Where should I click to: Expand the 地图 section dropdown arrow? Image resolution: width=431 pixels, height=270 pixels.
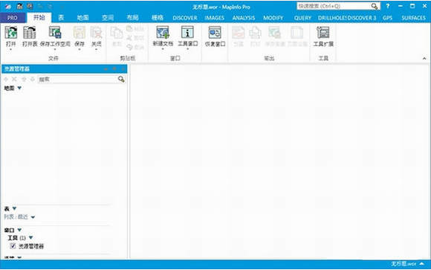tap(19, 88)
